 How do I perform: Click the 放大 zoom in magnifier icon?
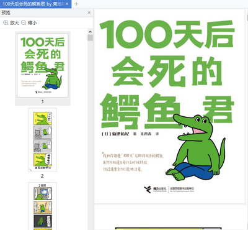coord(6,22)
